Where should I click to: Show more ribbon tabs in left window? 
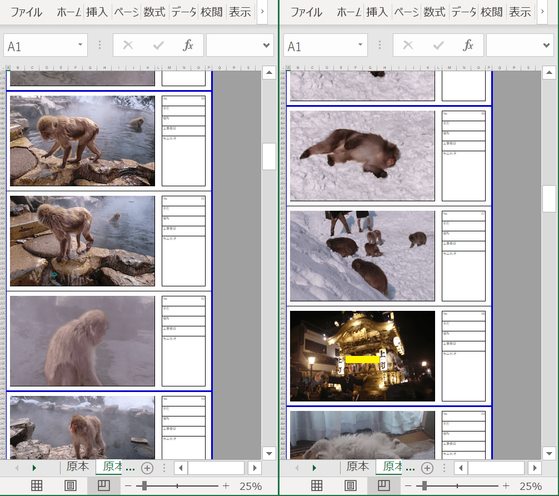point(262,12)
